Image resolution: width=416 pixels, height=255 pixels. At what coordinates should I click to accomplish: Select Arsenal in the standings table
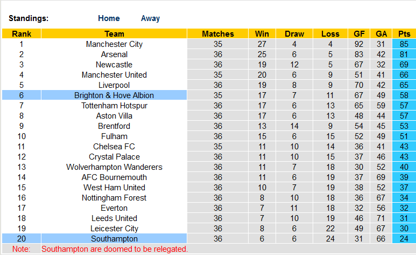pyautogui.click(x=114, y=54)
